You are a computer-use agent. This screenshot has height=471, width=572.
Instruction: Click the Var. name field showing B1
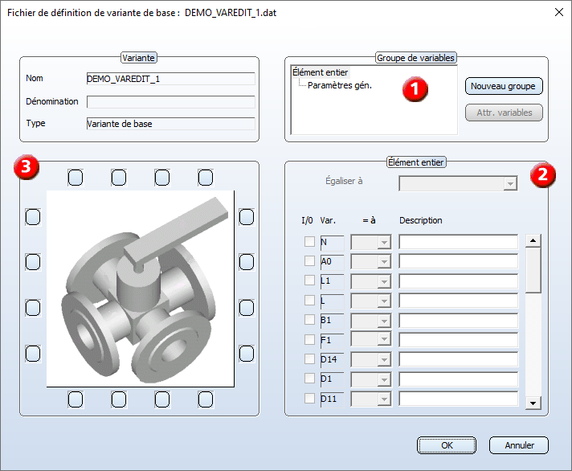click(332, 321)
